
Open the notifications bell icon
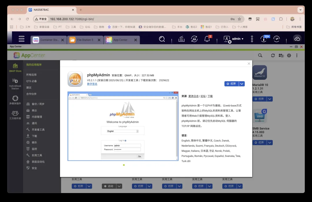coord(207,39)
